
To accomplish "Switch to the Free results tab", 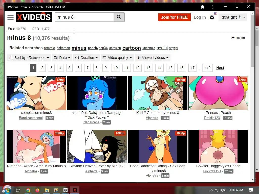I will point(17,29).
